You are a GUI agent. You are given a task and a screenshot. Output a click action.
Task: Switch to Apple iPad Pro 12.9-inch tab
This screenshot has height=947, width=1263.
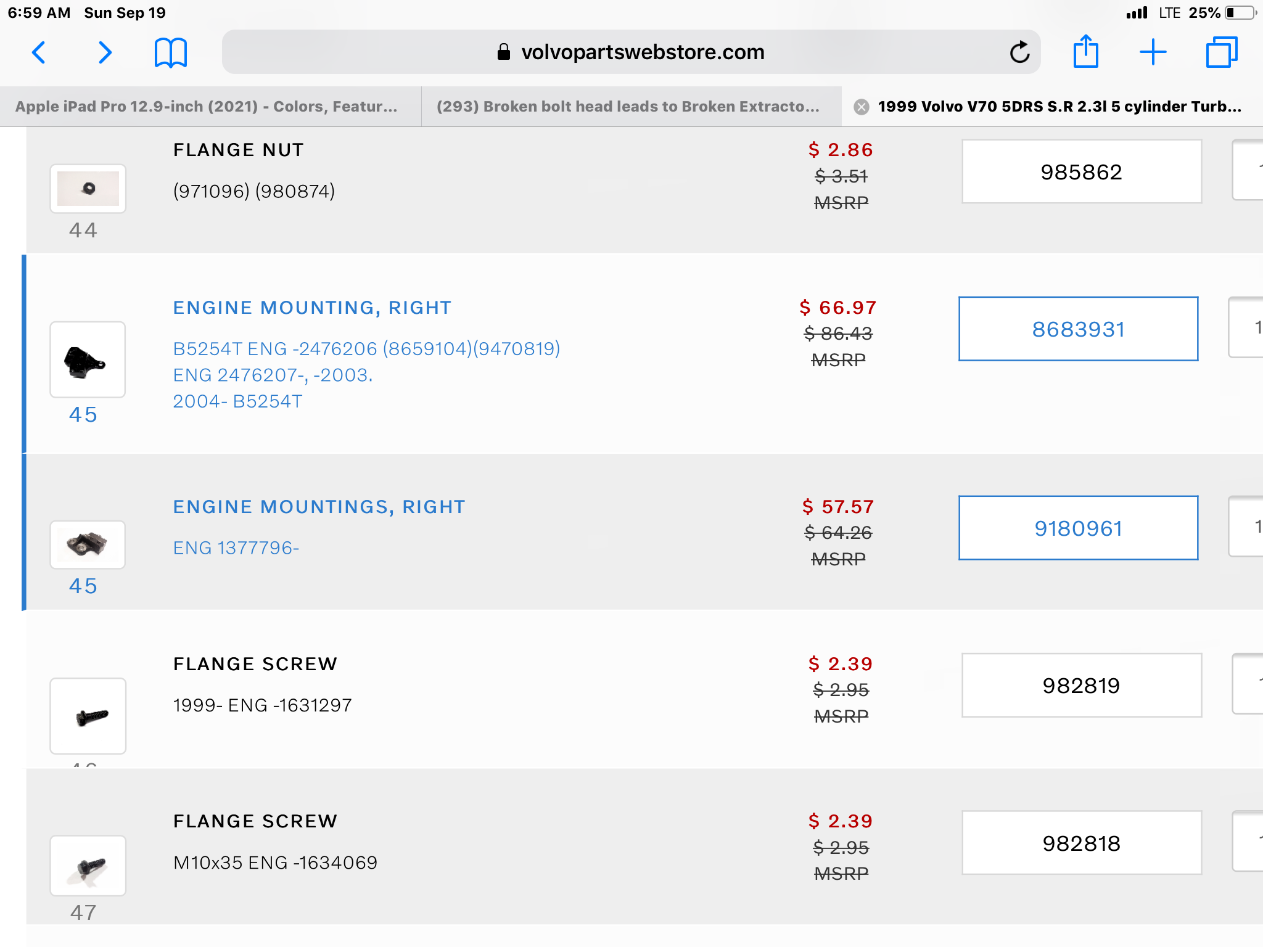coord(207,107)
